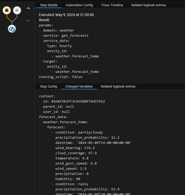The height and width of the screenshot is (195, 185).
Task: Switch to the Step Details tab
Action: [x=49, y=5]
